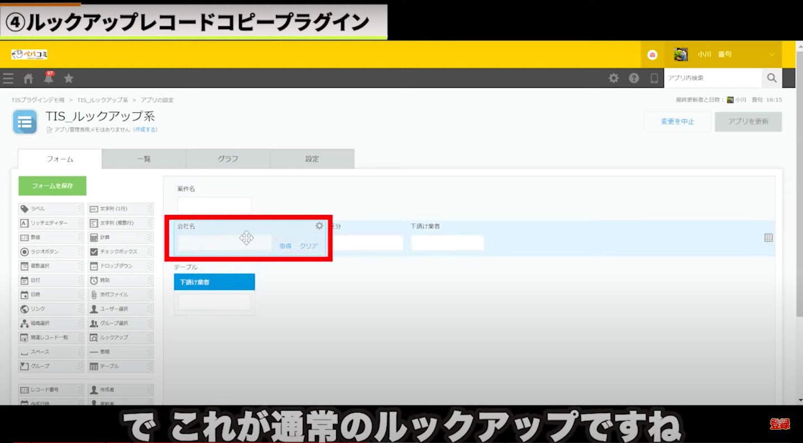Open the 会社名 field gear settings
The image size is (803, 443).
(319, 226)
